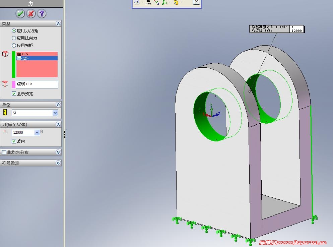333x247 pixels.
Task: Click the pink edge selection color swatch
Action: tap(14, 84)
